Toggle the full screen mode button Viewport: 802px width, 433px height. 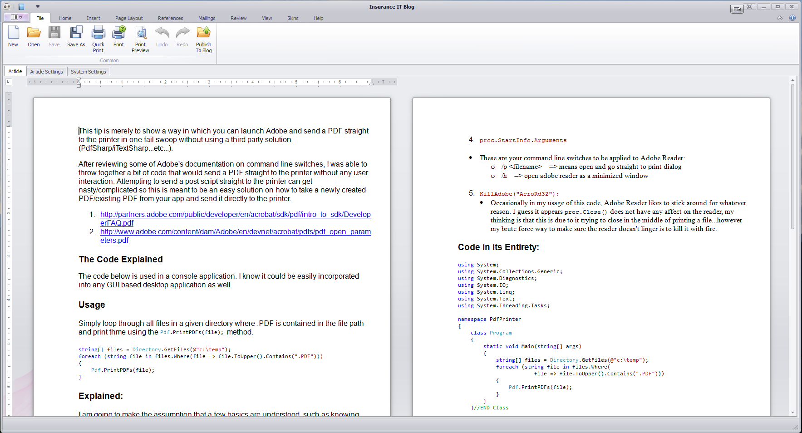pos(749,7)
